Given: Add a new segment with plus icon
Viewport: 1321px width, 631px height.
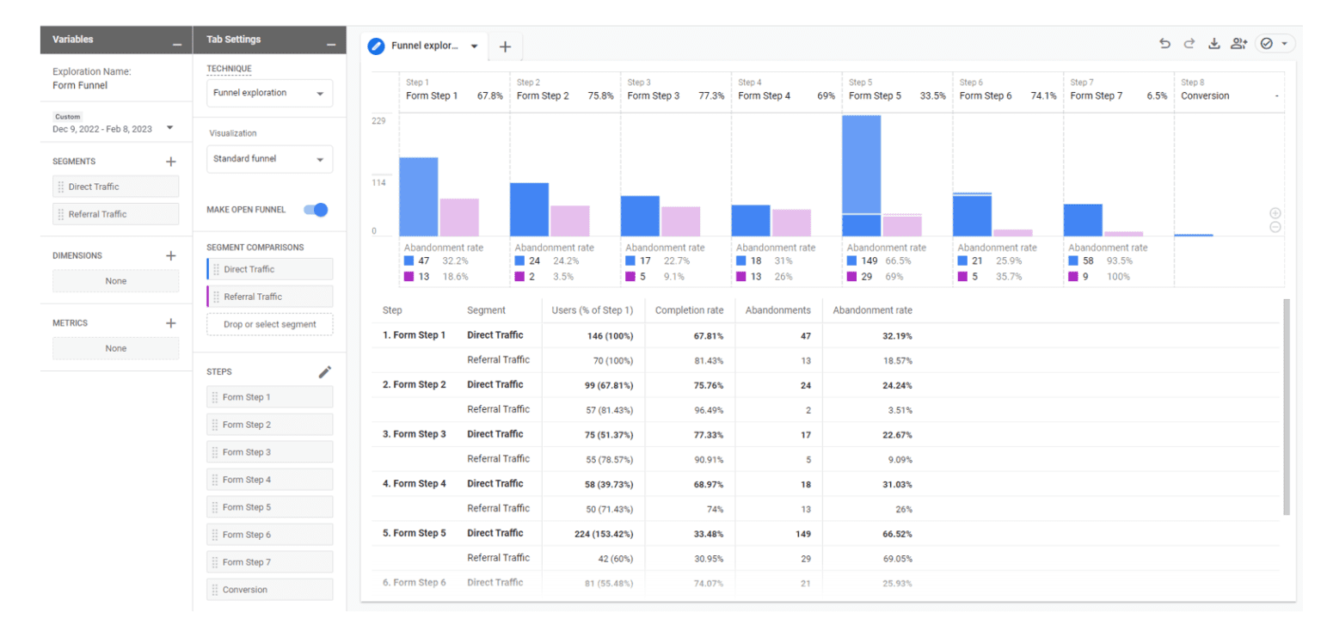Looking at the screenshot, I should tap(171, 161).
